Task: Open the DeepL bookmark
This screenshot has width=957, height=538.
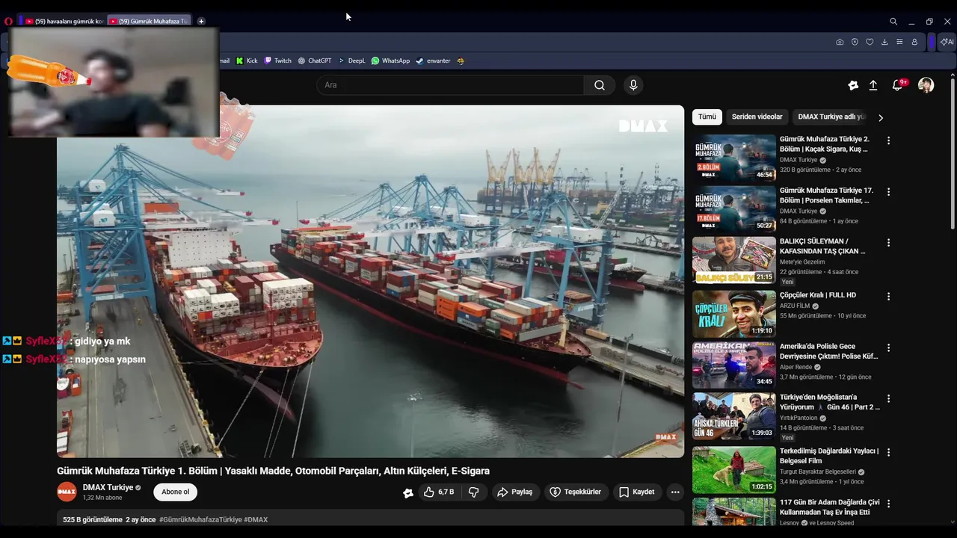Action: coord(351,61)
